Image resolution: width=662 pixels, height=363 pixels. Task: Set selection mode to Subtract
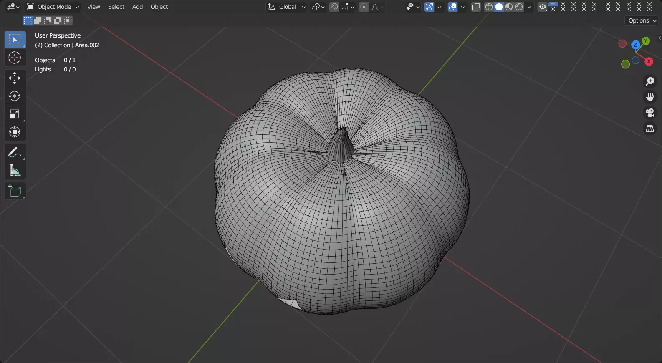(48, 20)
